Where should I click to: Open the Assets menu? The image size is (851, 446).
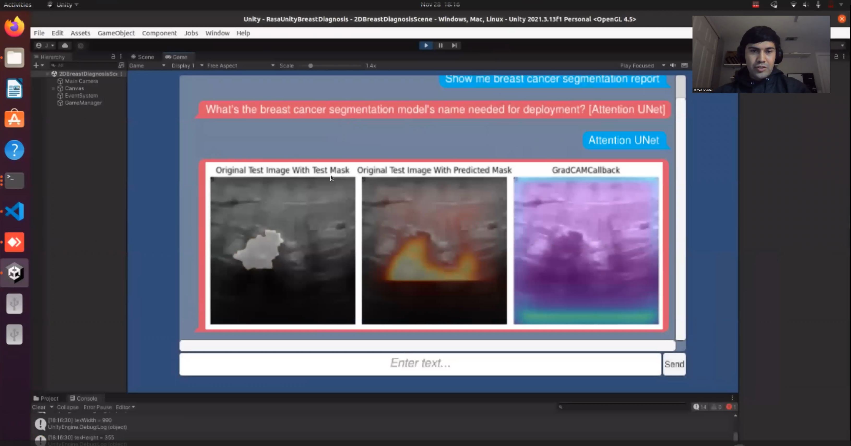[80, 33]
